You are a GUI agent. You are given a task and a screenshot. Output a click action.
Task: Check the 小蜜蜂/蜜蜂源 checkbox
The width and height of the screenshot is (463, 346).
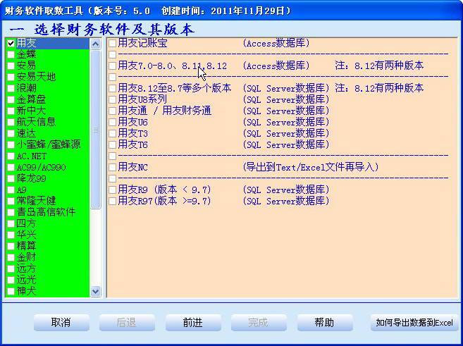(11, 144)
